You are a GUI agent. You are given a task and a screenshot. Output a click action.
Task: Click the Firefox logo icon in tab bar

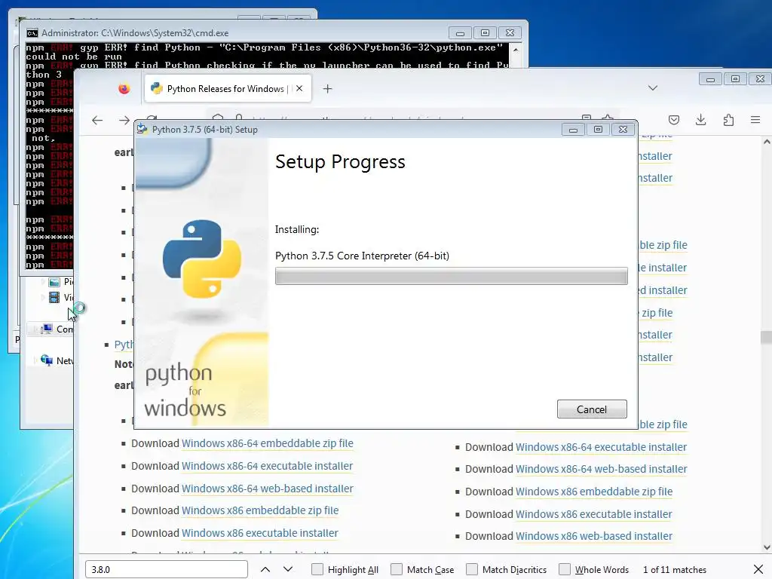click(124, 89)
